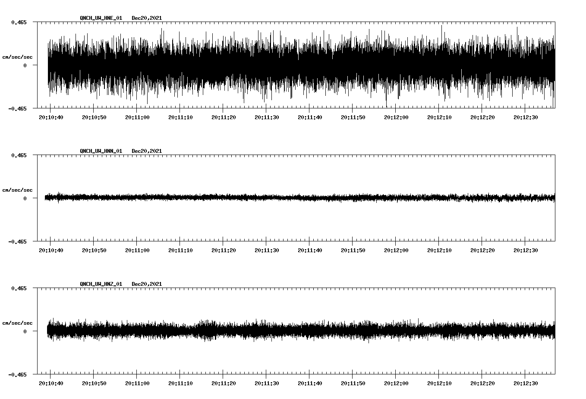Select the cm/sec/sec unit label of HNZ plot

point(17,323)
